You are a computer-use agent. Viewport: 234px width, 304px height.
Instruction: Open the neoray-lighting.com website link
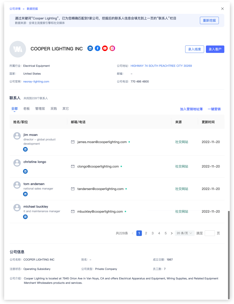point(36,81)
